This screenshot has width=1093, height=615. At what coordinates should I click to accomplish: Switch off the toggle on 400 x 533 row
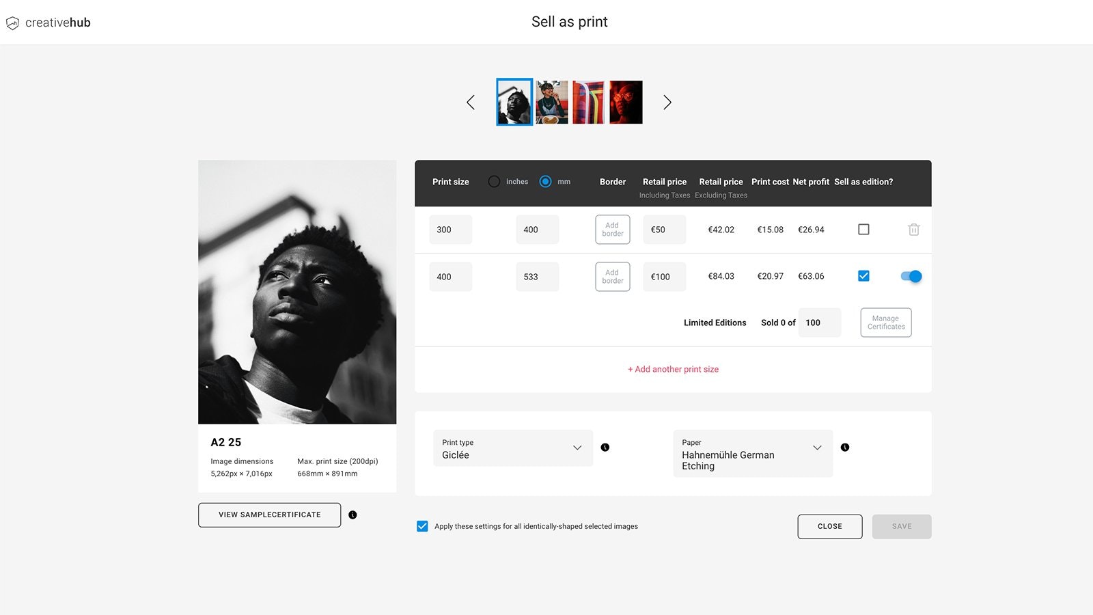[911, 276]
